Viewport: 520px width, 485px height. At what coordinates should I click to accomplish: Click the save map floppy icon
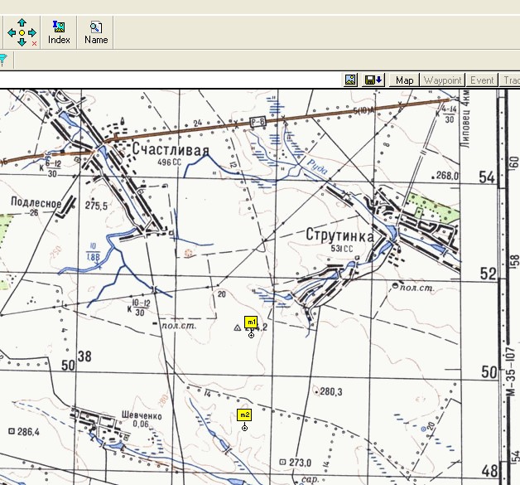pos(374,80)
